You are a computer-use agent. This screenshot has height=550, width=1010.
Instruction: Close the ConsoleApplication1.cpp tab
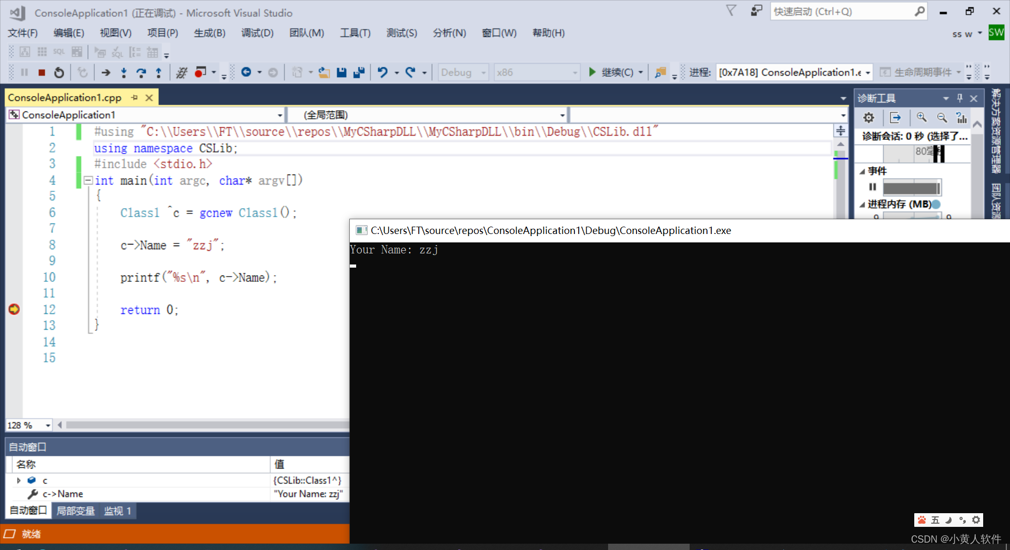point(149,98)
